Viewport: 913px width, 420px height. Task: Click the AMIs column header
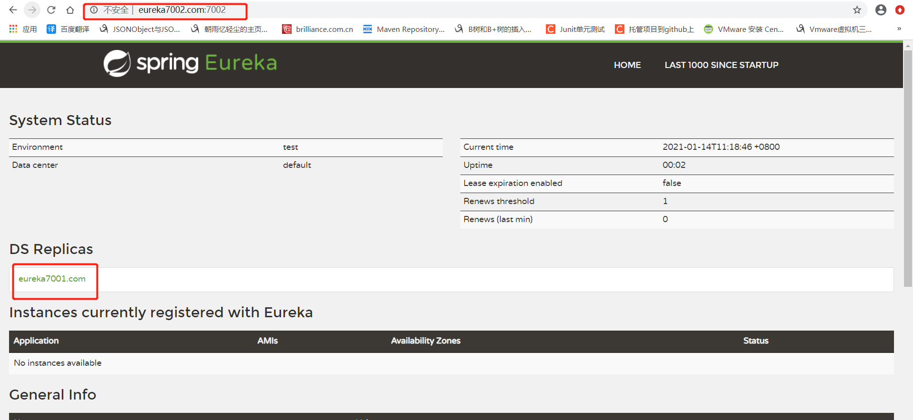(268, 341)
